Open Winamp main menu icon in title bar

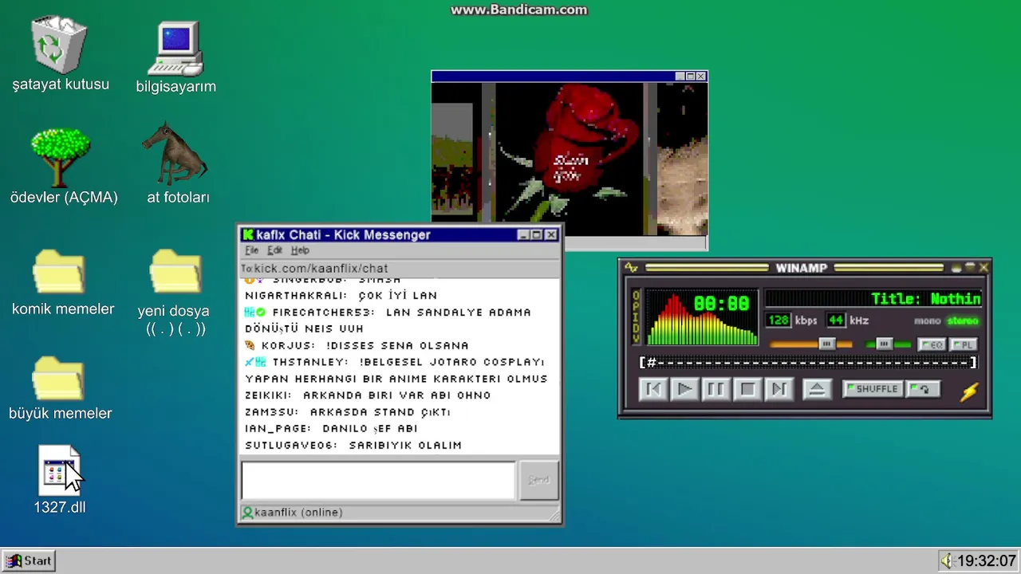tap(631, 268)
